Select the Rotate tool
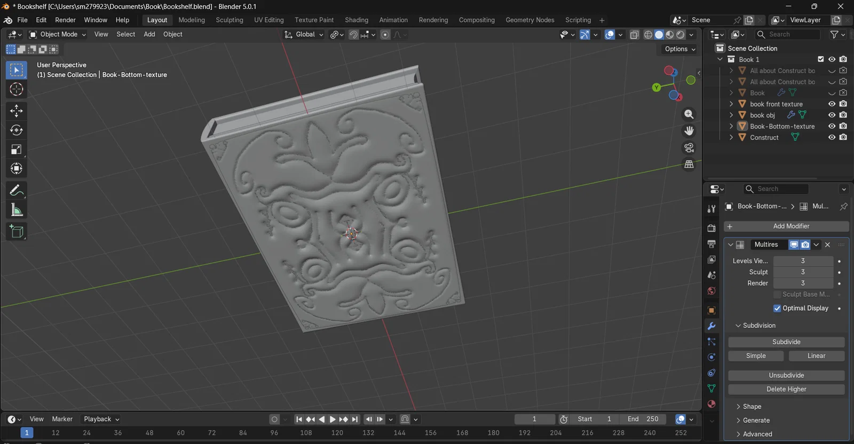 click(17, 130)
